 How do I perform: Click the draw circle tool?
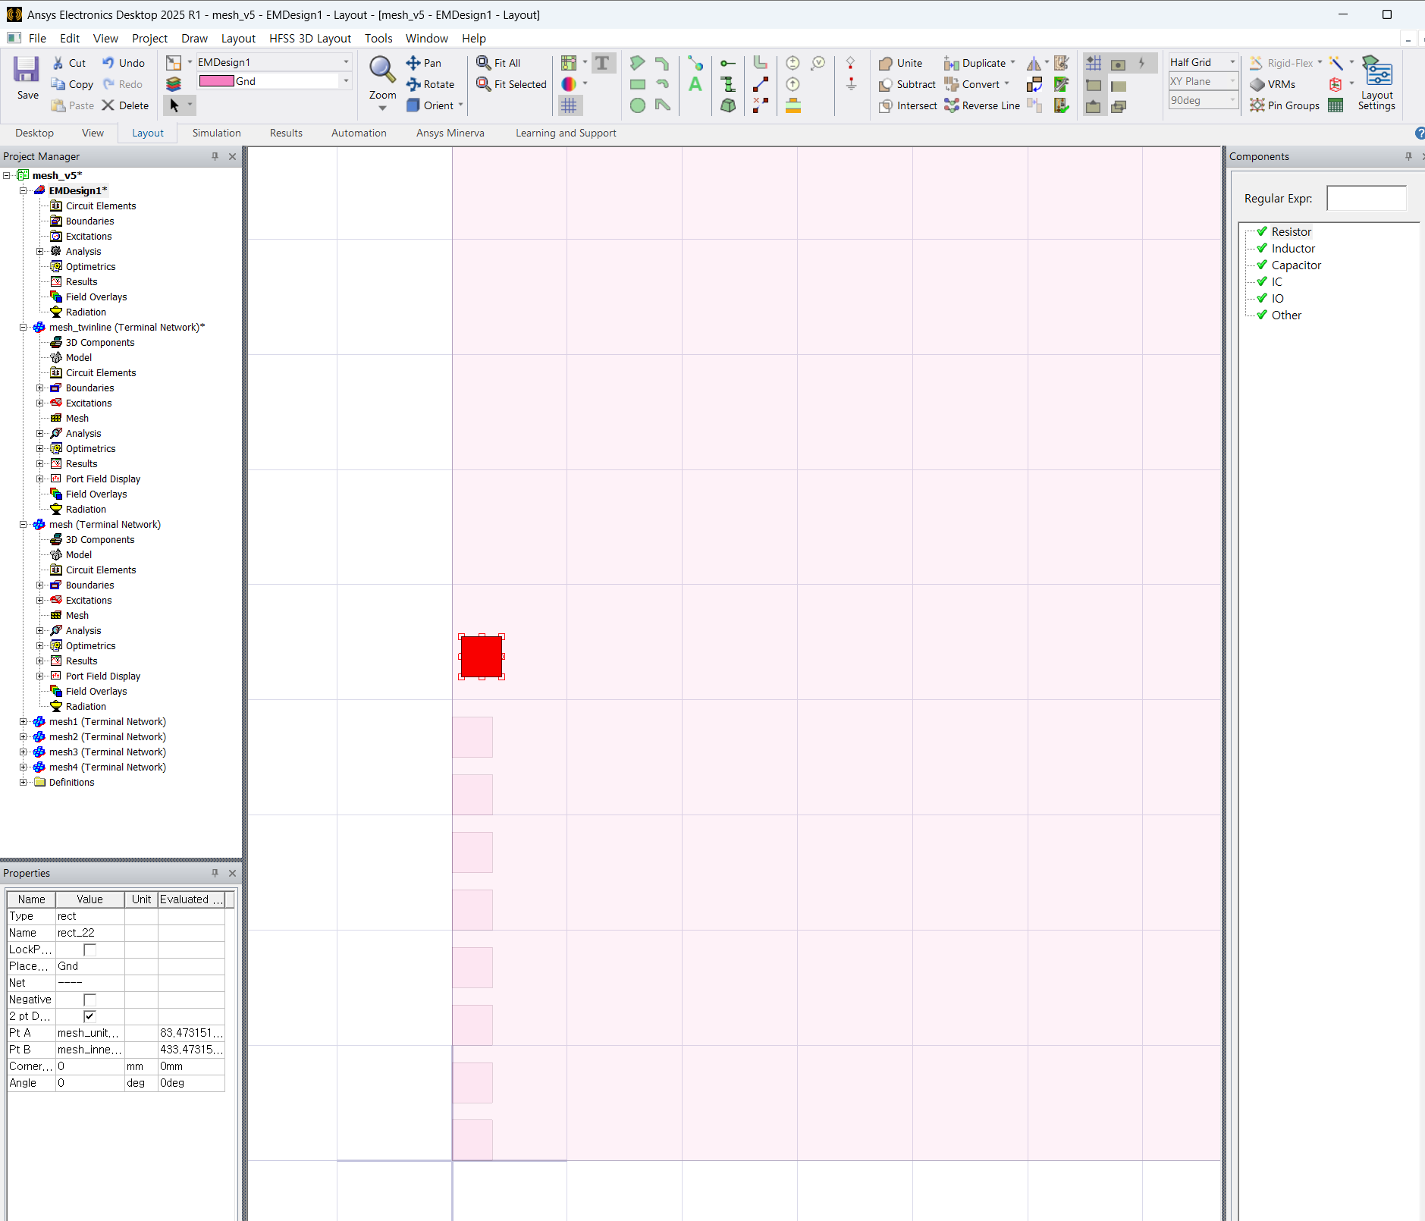638,105
